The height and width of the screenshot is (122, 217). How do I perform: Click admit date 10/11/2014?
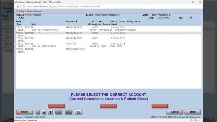(118, 44)
